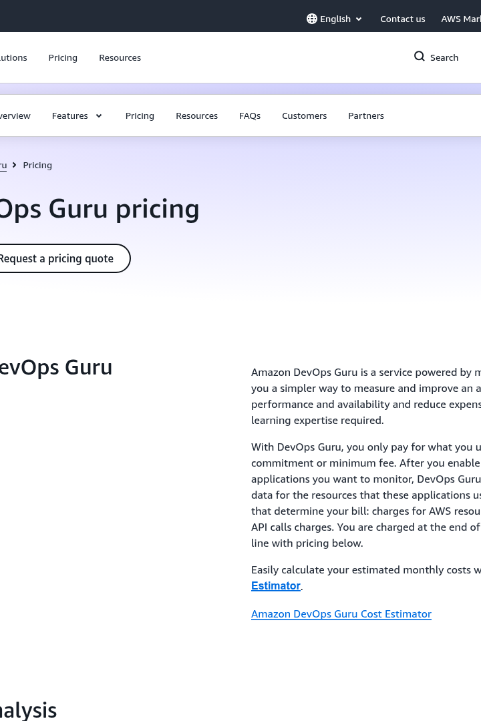Open Resources in the top navigation
481x721 pixels.
[120, 57]
